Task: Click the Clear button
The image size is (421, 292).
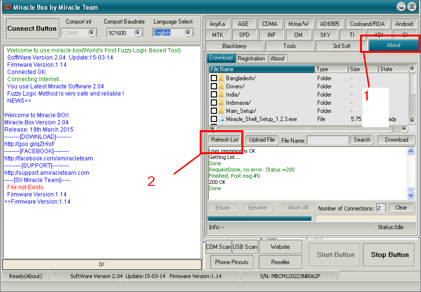Action: 401,207
